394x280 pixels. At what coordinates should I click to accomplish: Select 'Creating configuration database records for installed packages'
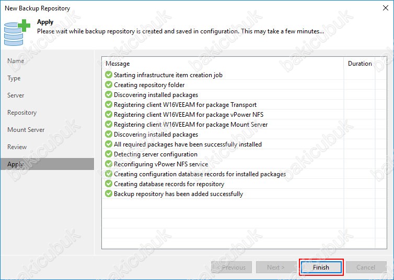pyautogui.click(x=200, y=174)
